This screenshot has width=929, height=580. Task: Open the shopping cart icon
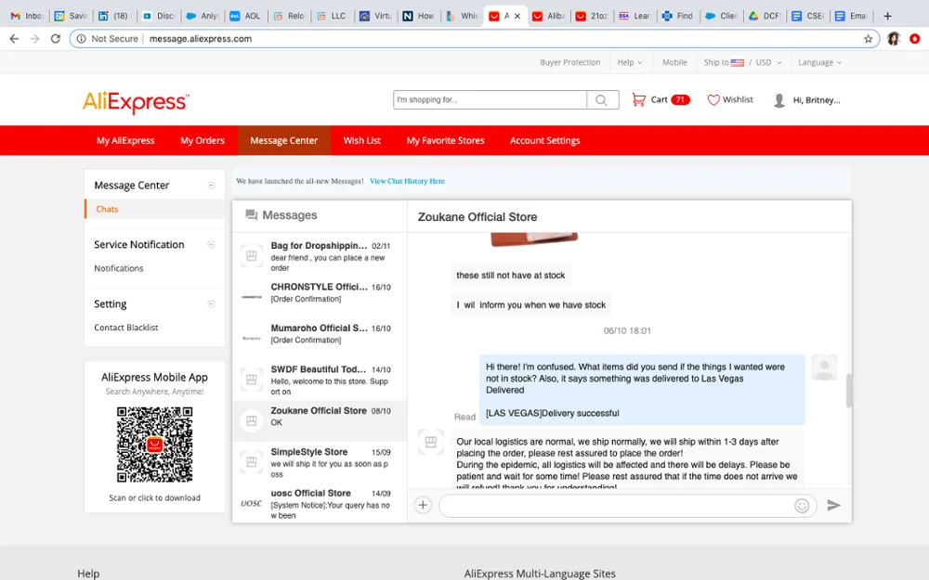point(639,99)
